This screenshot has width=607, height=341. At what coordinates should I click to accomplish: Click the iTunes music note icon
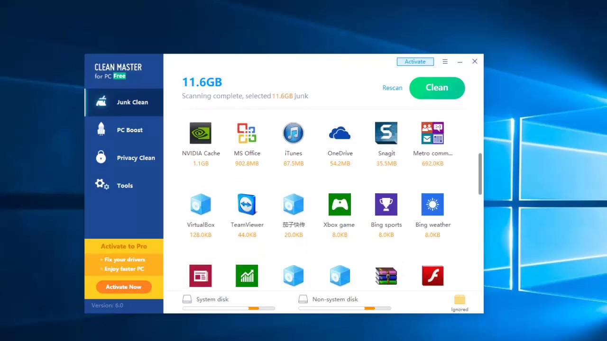click(293, 133)
